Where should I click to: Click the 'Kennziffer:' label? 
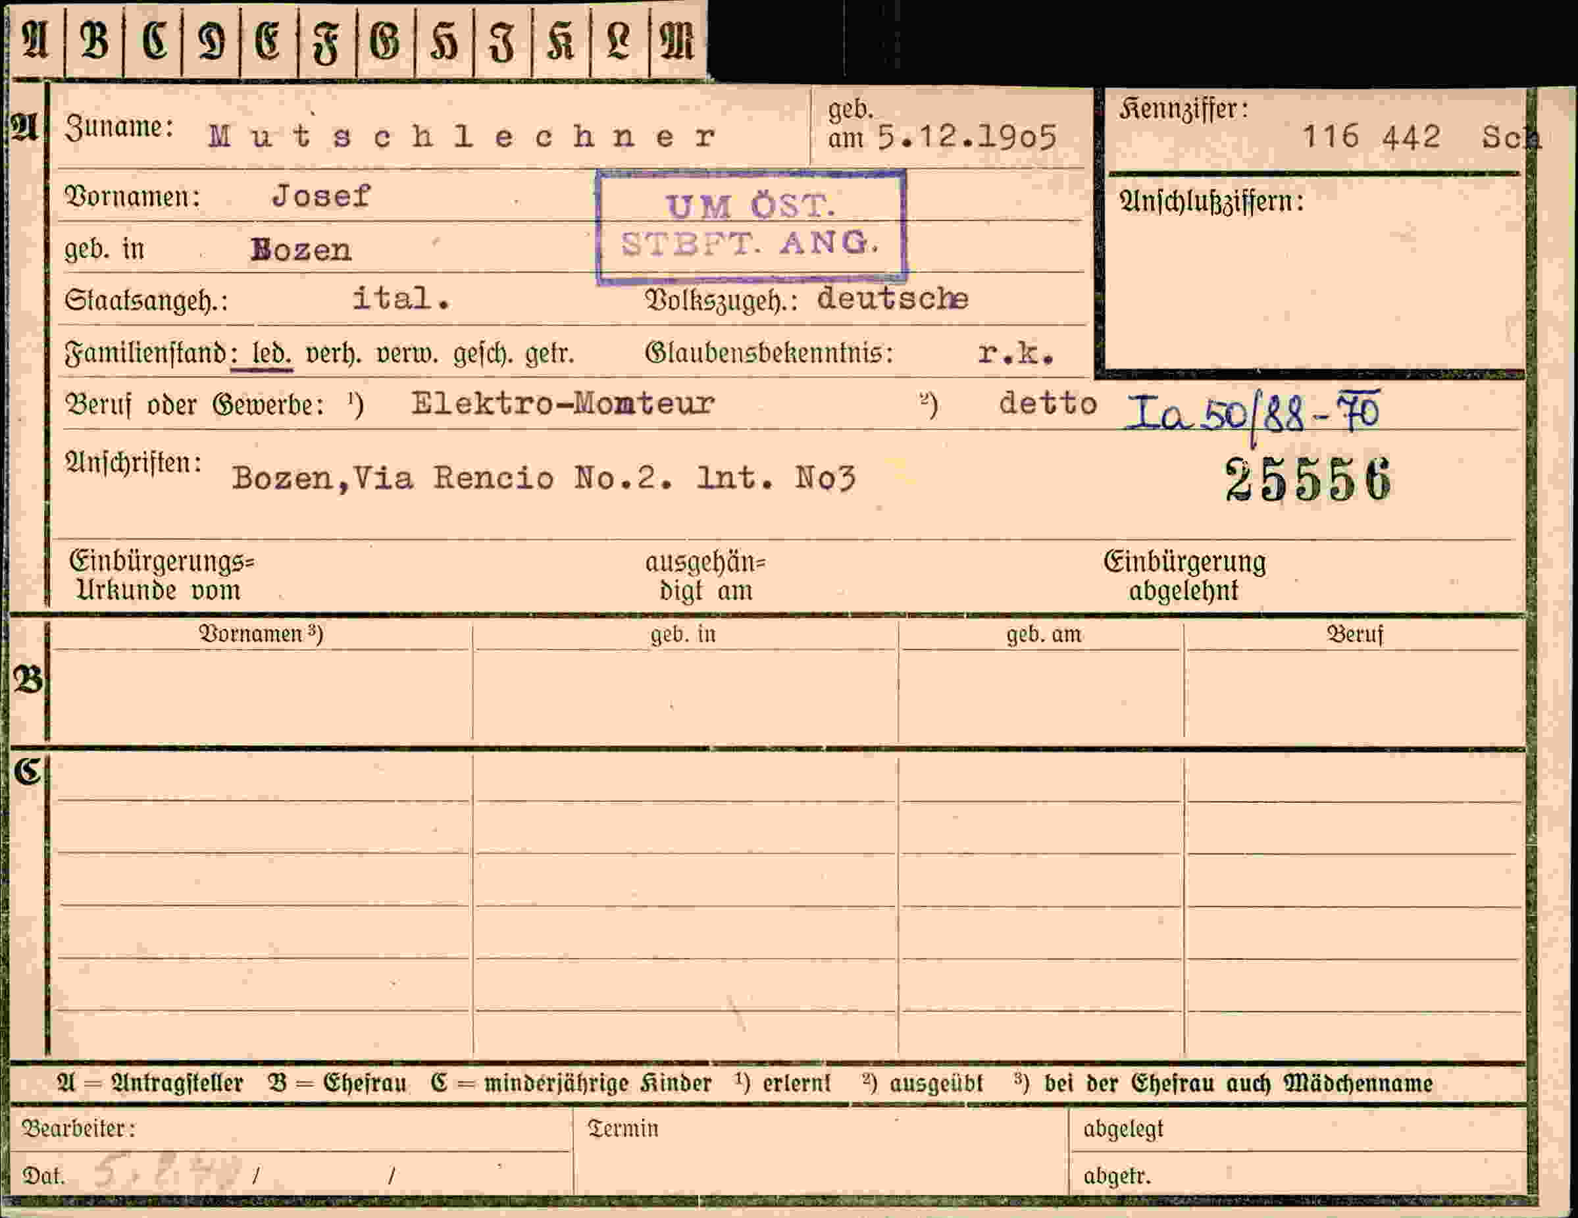coord(1184,109)
